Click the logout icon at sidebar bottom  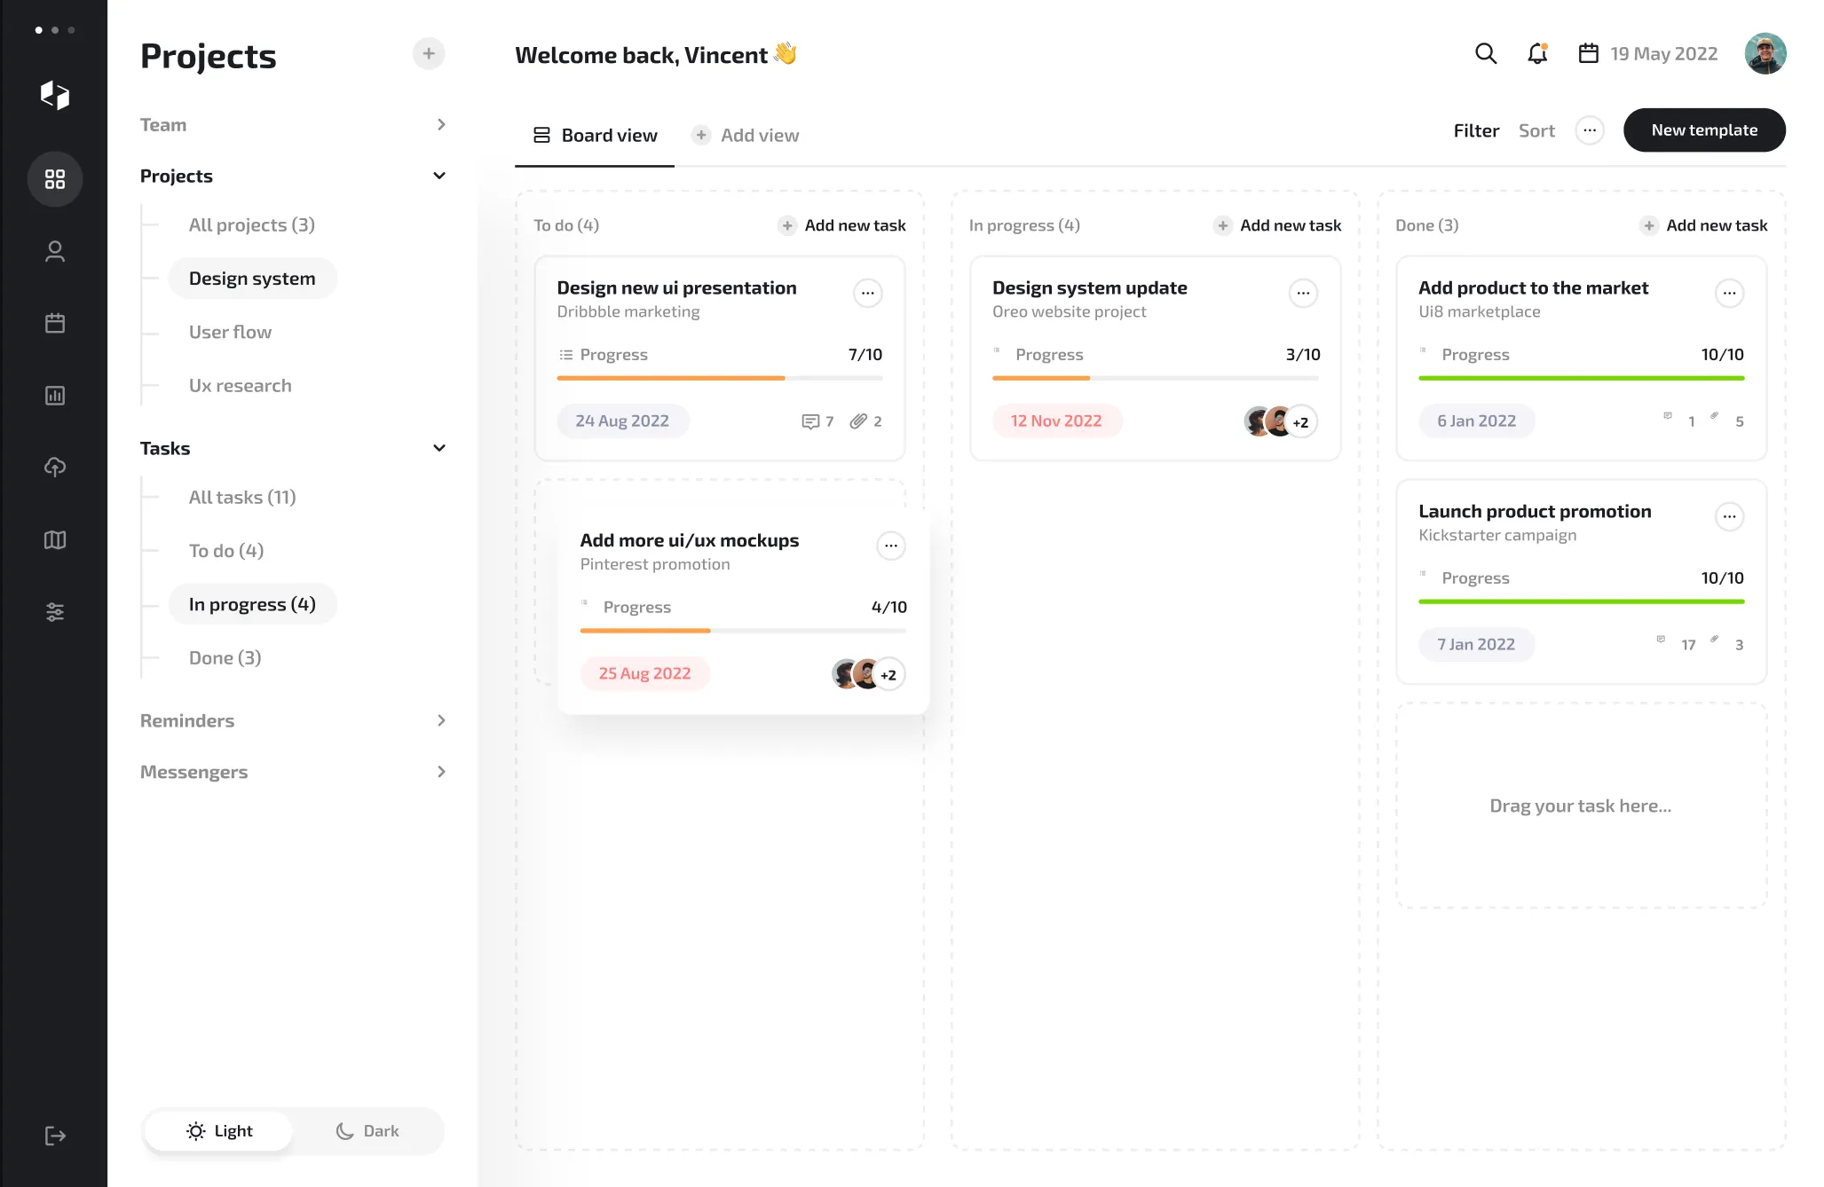pyautogui.click(x=55, y=1136)
